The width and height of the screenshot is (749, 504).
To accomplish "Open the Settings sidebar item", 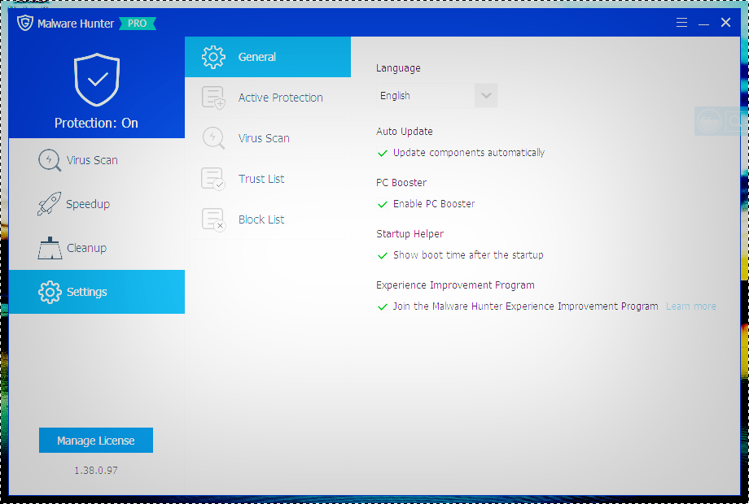I will pyautogui.click(x=87, y=292).
